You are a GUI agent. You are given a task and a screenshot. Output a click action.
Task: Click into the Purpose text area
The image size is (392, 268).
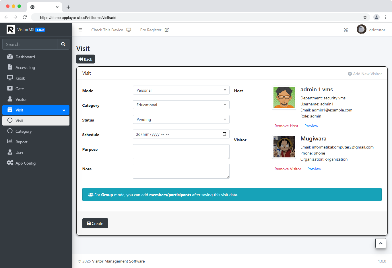[181, 152]
